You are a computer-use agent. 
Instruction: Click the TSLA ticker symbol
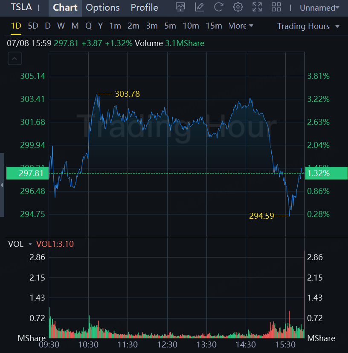(x=21, y=7)
